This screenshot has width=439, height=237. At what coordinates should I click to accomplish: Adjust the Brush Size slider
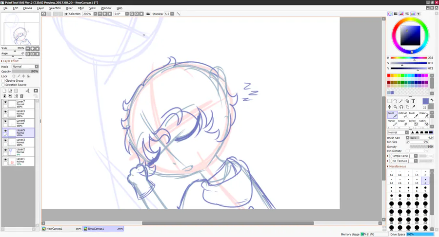tap(421, 138)
